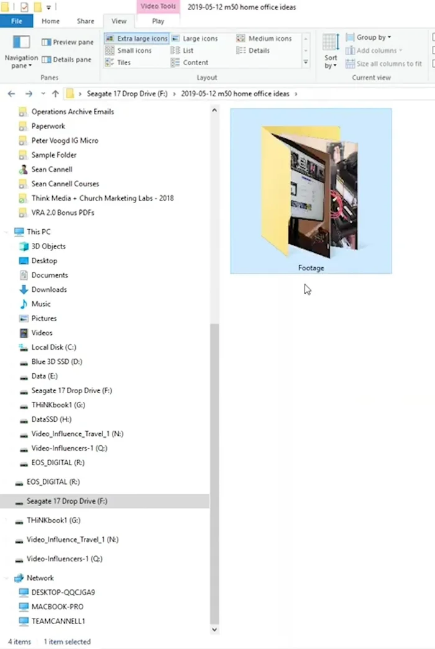Select Sean Cannell user folder
Viewport: 435px width, 649px height.
52,170
